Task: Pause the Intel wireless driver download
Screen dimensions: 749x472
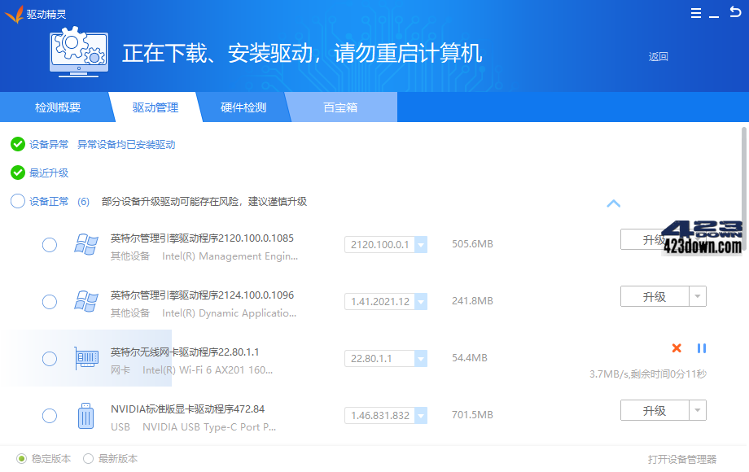Action: 702,348
